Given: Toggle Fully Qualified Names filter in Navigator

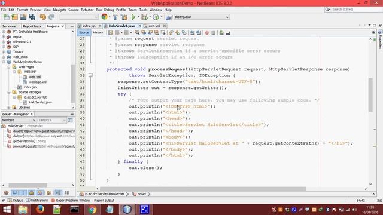Looking at the screenshot, I should point(49,192).
